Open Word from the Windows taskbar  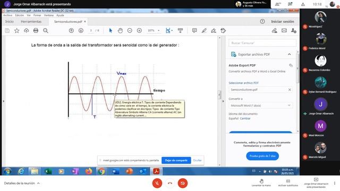(x=115, y=171)
